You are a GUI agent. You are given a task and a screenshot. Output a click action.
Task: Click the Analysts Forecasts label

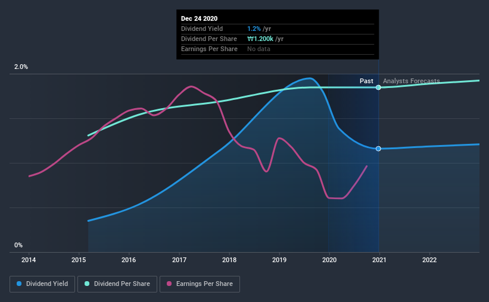(x=412, y=81)
